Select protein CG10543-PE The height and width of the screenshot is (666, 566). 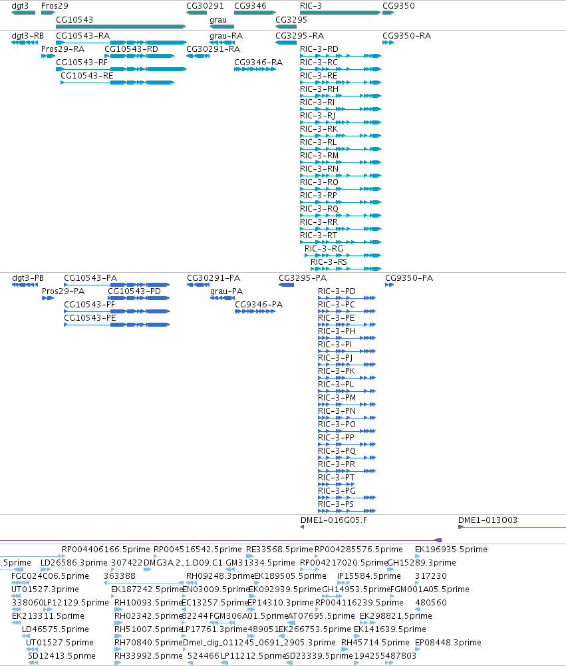click(x=117, y=325)
